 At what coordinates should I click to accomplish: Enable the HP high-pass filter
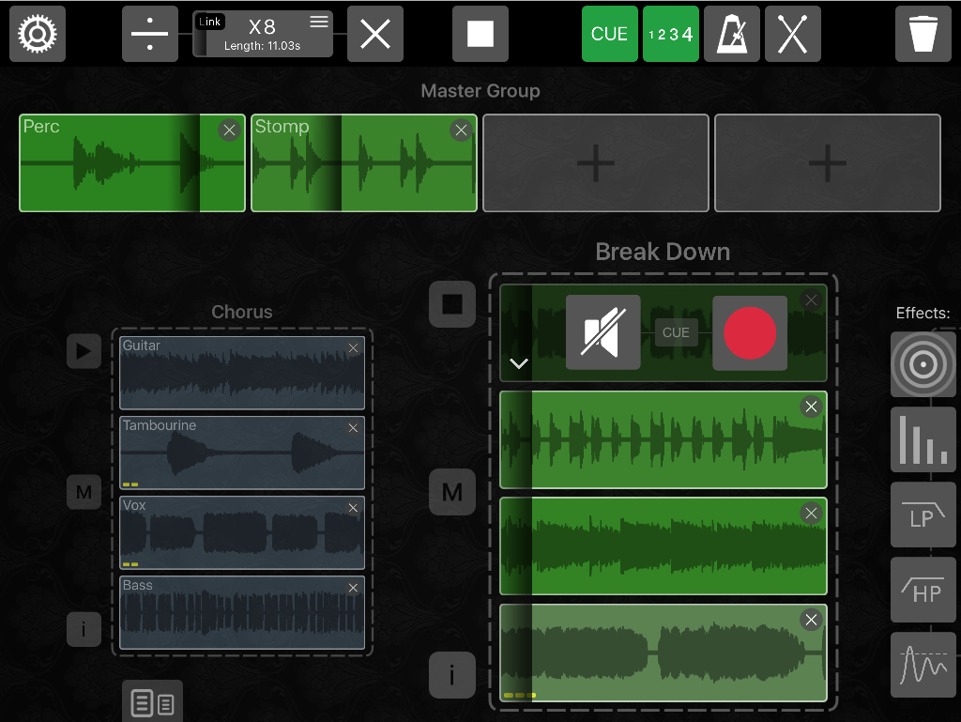923,590
